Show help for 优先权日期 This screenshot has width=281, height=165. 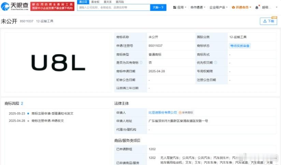215,63
